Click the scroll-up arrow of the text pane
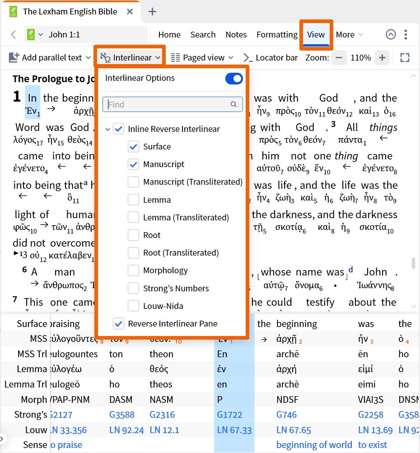 (x=413, y=76)
